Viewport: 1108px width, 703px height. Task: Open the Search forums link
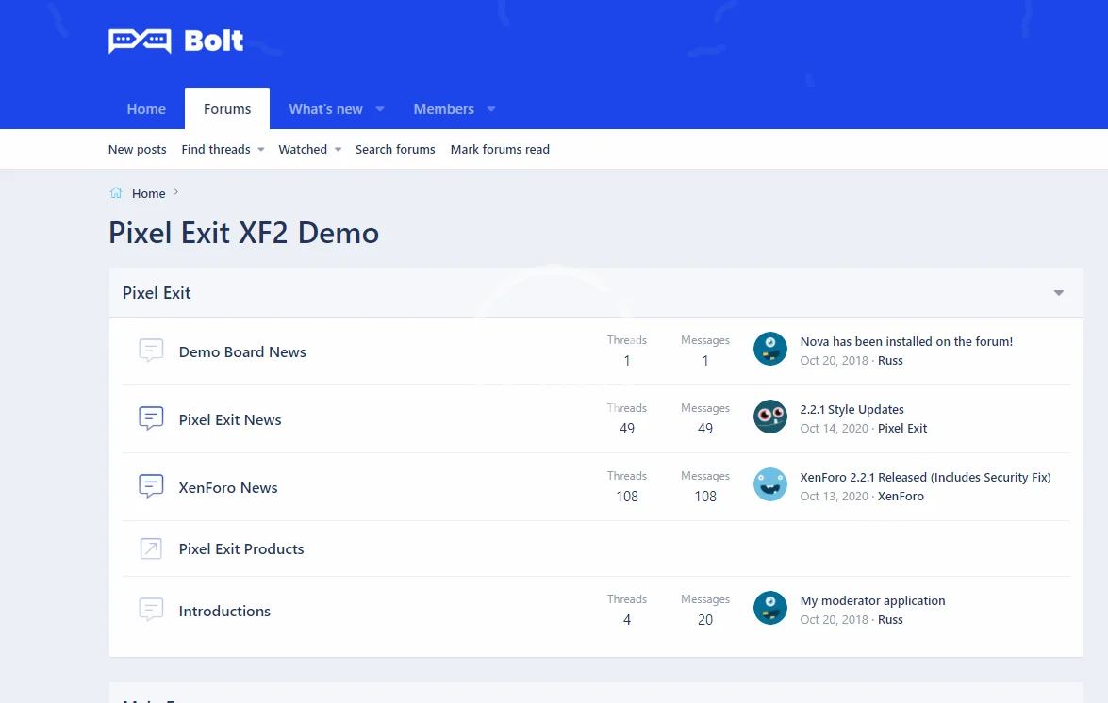click(395, 150)
